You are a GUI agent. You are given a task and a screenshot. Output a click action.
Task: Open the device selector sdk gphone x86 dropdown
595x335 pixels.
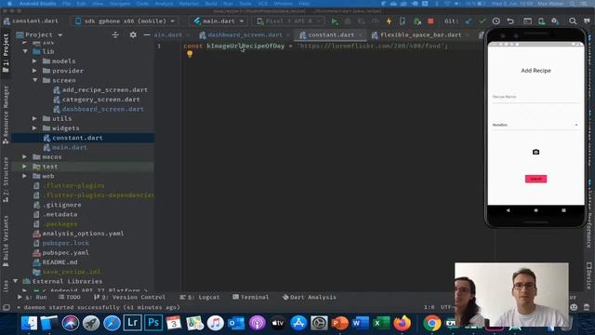pyautogui.click(x=126, y=21)
